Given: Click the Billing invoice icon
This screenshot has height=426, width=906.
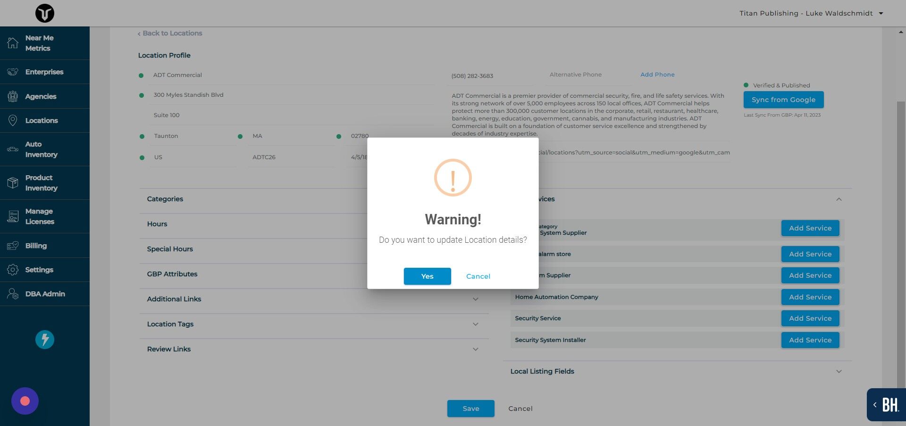Looking at the screenshot, I should point(13,245).
